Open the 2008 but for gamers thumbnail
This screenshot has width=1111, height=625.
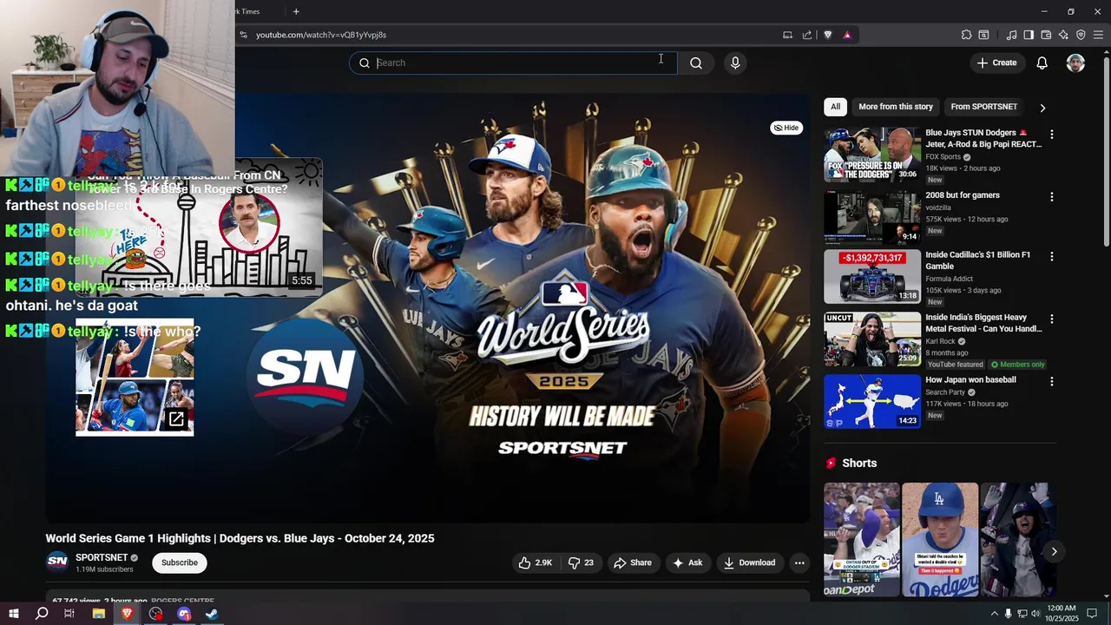pos(872,217)
